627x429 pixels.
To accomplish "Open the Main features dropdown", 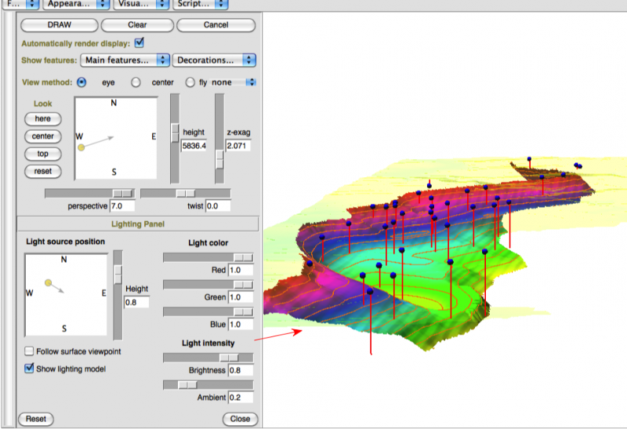I will (125, 60).
